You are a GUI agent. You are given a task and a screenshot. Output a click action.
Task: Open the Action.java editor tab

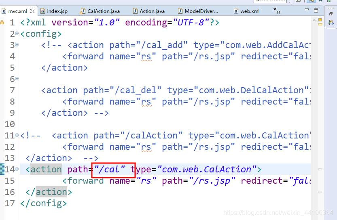(x=149, y=11)
